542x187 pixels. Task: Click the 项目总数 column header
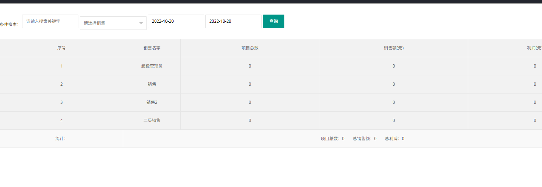250,48
